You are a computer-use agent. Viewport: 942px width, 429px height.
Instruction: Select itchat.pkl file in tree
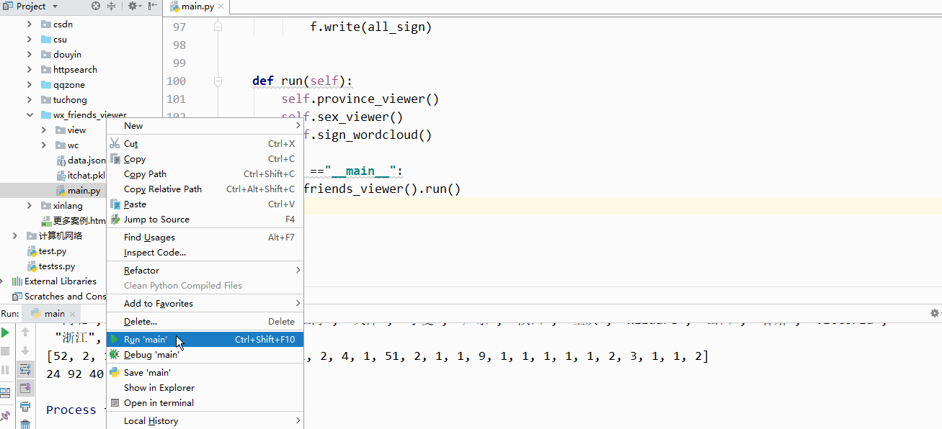81,176
